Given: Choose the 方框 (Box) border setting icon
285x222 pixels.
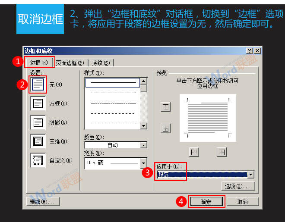Looking at the screenshot, I should tap(38, 103).
